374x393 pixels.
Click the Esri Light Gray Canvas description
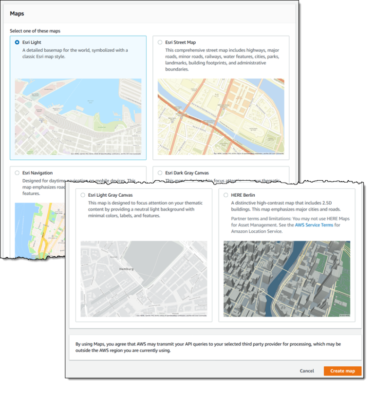(146, 209)
